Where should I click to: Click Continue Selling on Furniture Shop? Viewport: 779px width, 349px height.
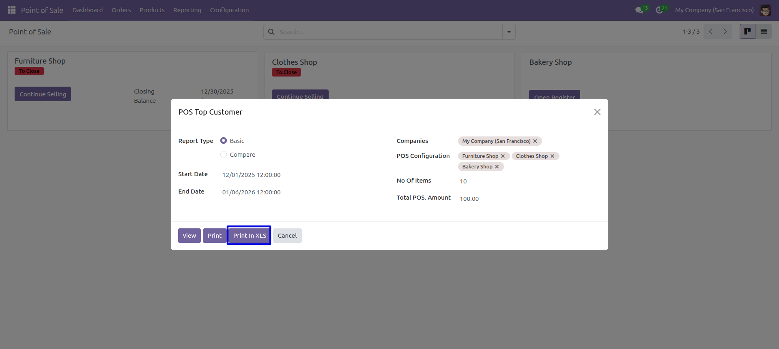(x=43, y=94)
